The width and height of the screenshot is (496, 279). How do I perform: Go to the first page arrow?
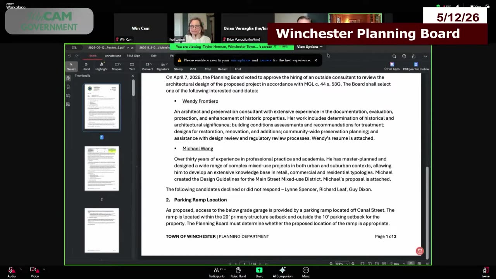(x=229, y=263)
